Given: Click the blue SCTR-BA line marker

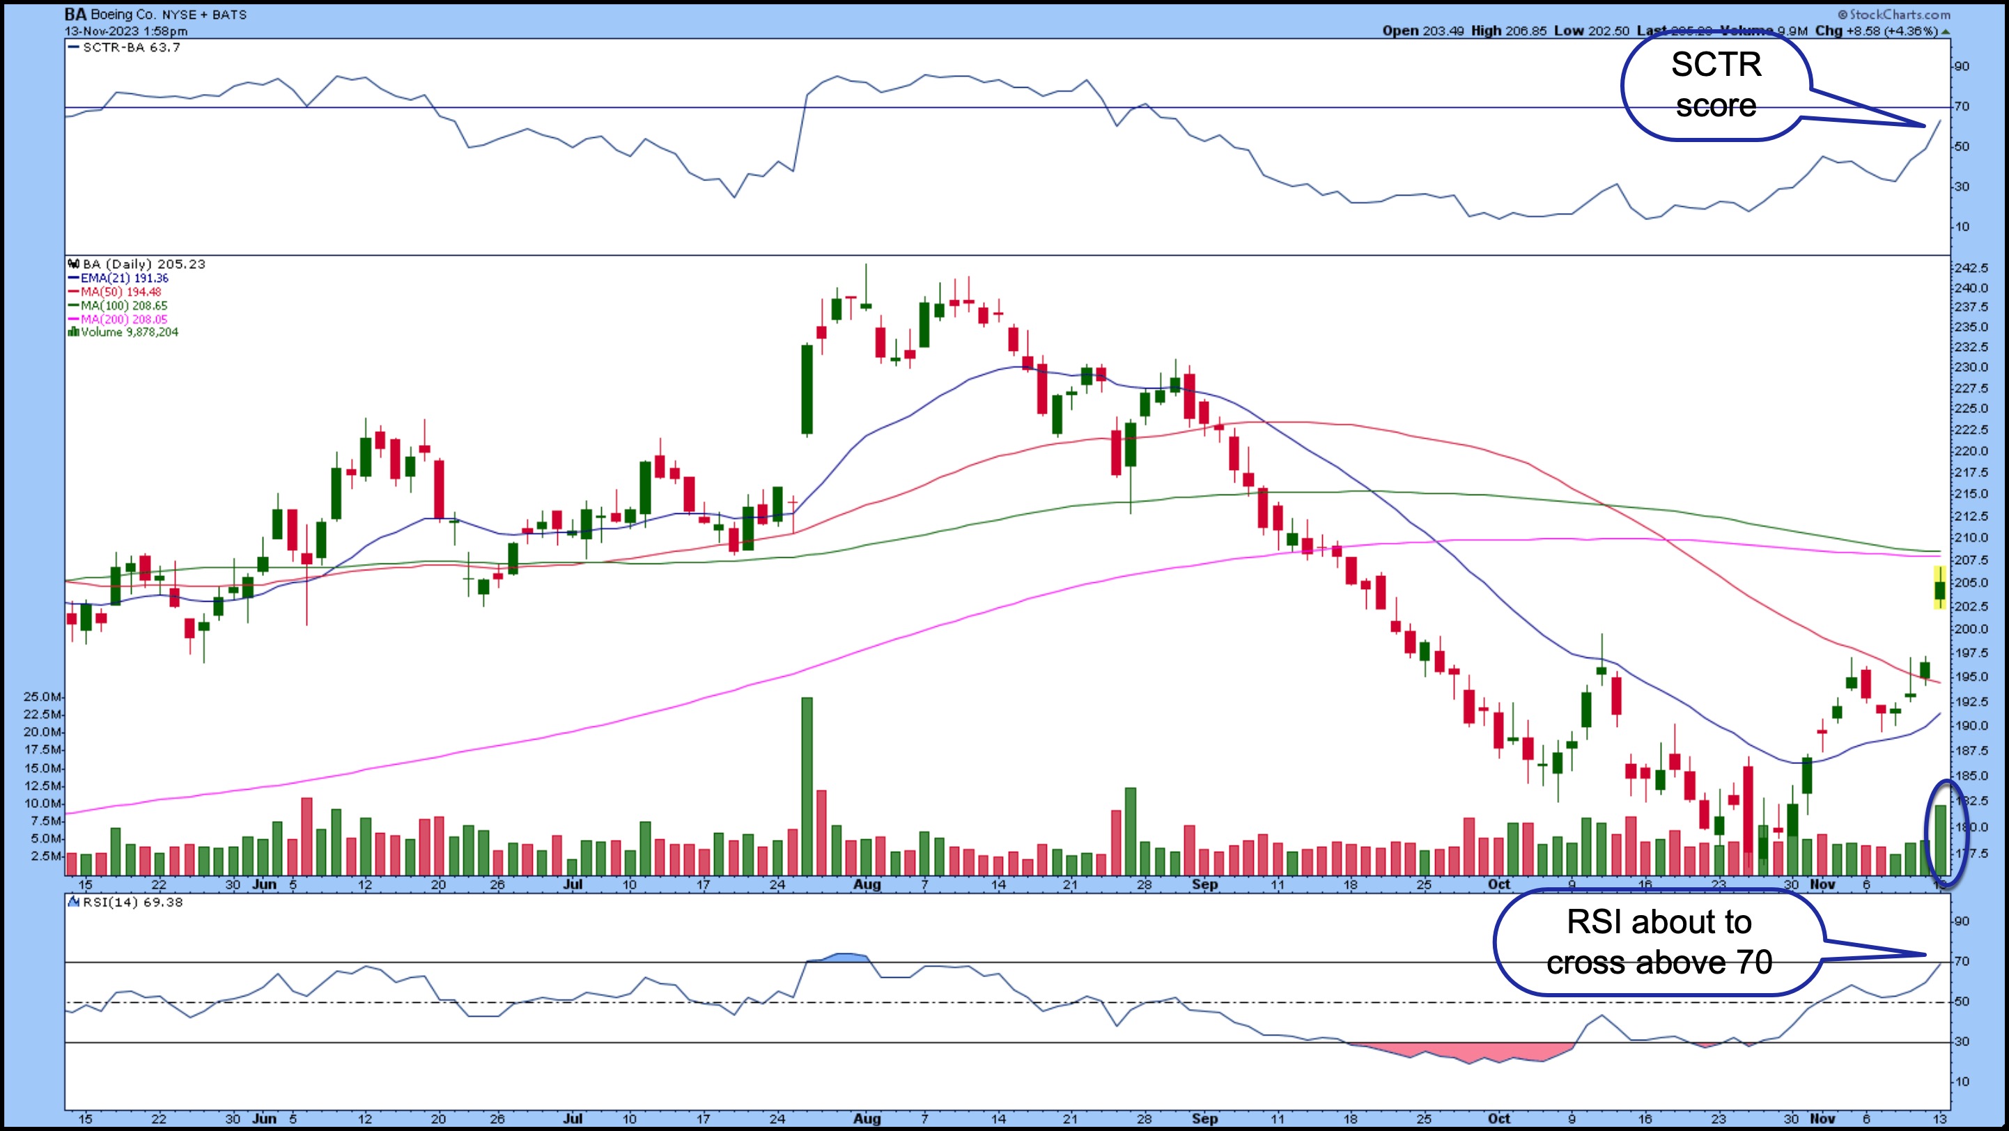Looking at the screenshot, I should coord(73,47).
